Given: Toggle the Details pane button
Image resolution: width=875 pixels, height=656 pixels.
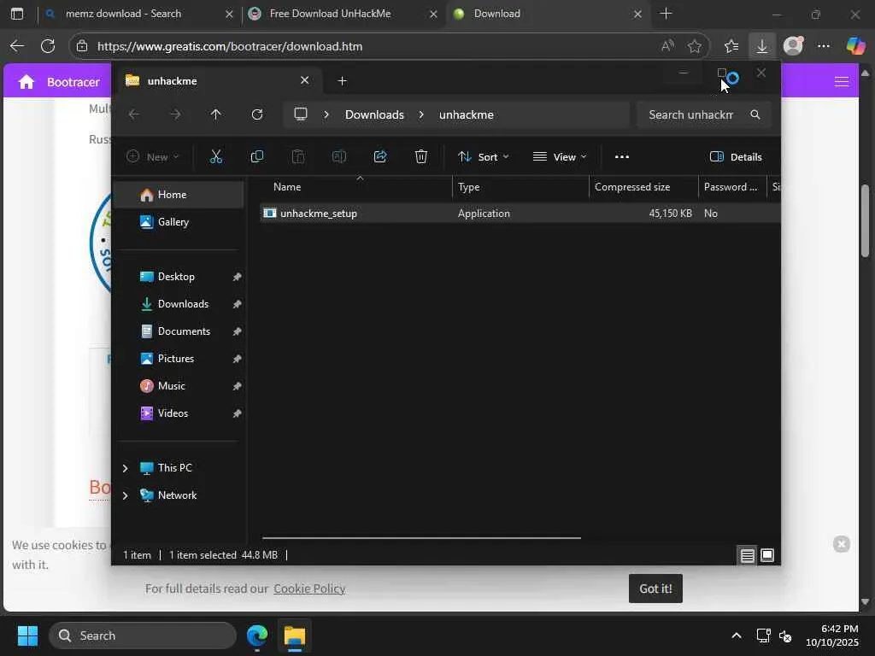Looking at the screenshot, I should click(736, 157).
